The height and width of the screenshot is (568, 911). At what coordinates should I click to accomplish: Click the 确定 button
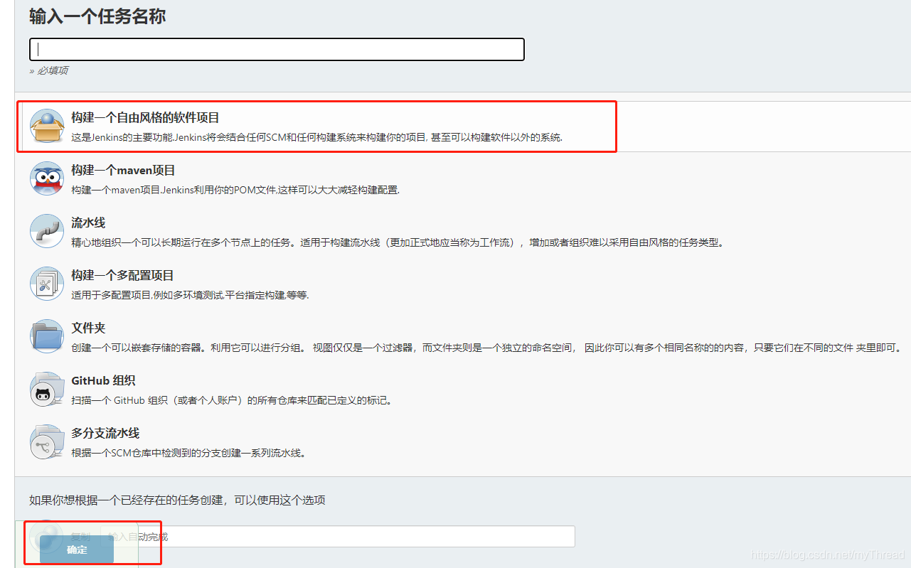click(x=77, y=550)
